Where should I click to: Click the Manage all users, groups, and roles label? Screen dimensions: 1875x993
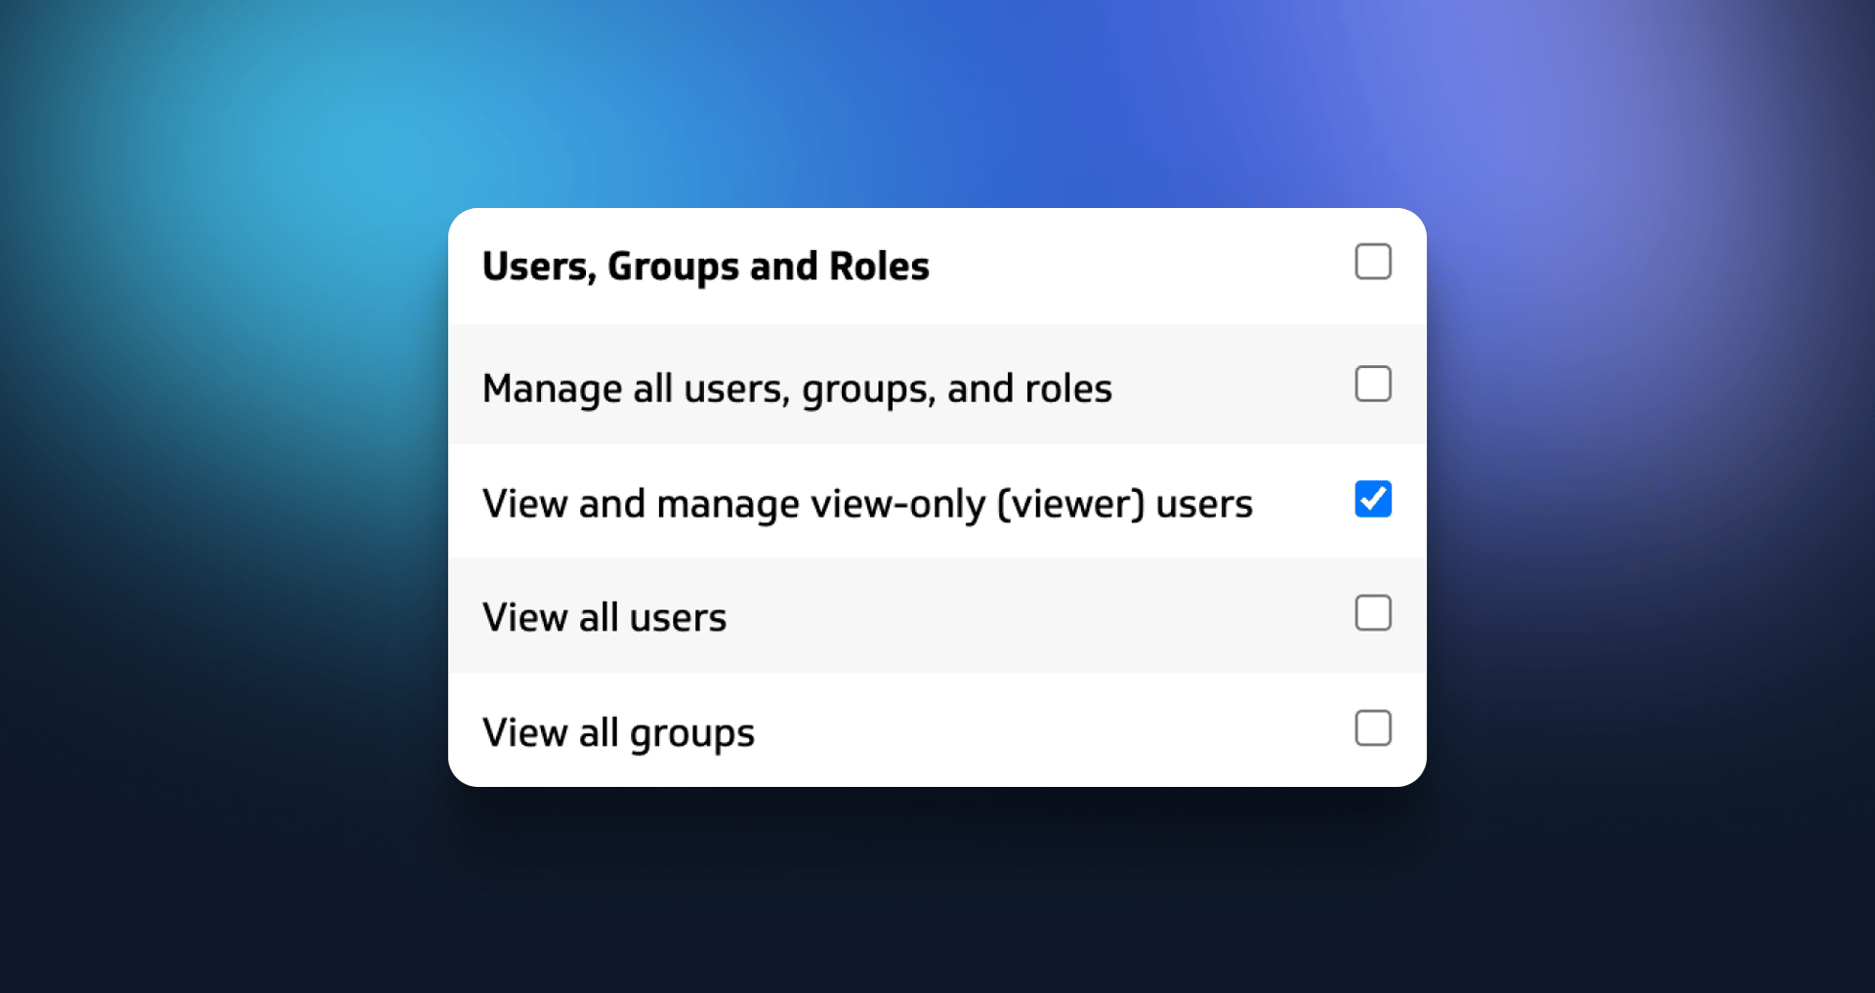797,389
